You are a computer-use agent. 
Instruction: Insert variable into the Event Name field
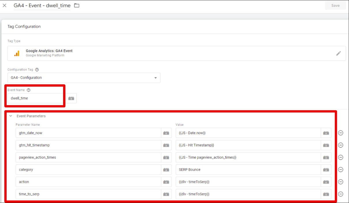click(71, 98)
